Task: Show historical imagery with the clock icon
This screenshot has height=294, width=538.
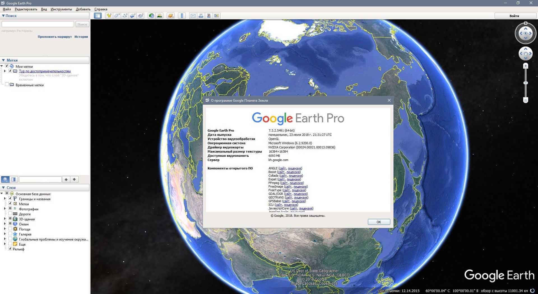Action: (x=151, y=16)
